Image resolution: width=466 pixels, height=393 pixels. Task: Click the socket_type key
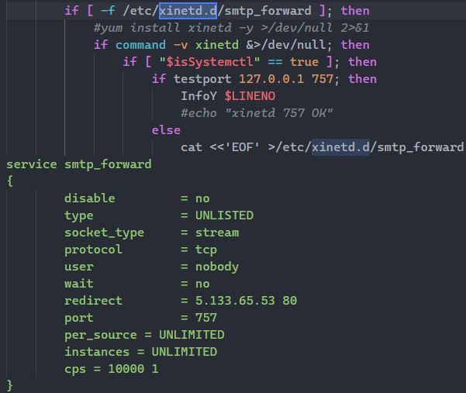pos(105,233)
